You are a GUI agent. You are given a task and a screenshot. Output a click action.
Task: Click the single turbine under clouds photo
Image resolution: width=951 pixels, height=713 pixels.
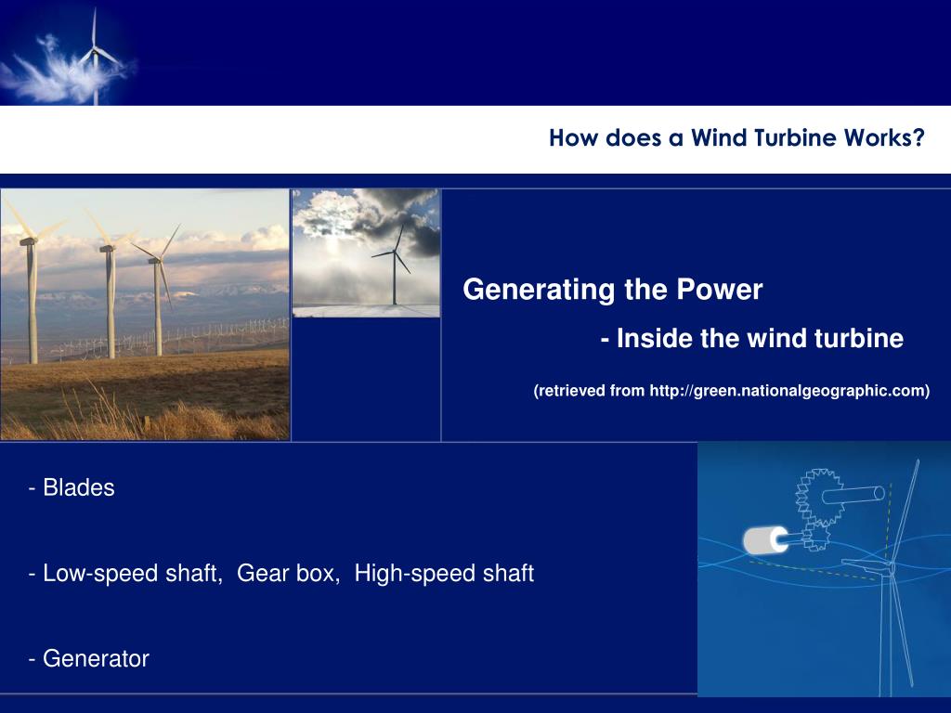pyautogui.click(x=366, y=253)
